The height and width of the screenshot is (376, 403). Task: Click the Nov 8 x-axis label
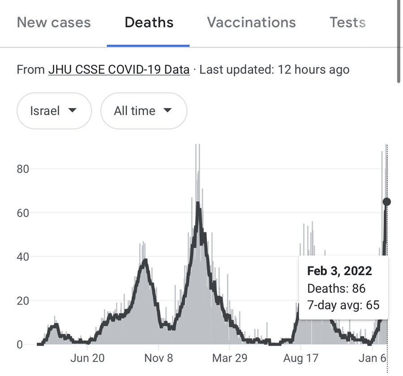[158, 358]
